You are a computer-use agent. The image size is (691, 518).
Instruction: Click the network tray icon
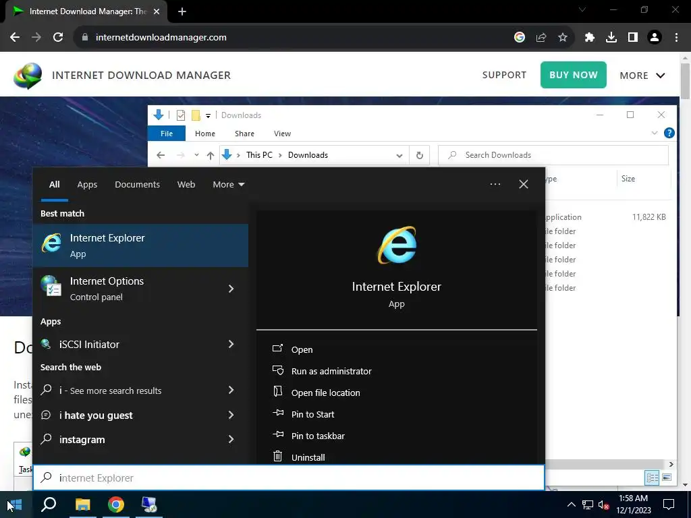click(588, 505)
